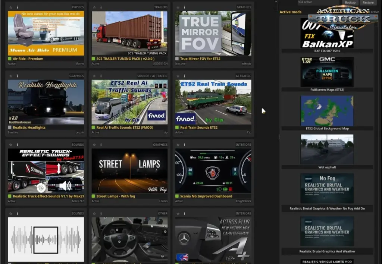
Task: View info icon of Realistic Headlights mod
Action: 17,76
